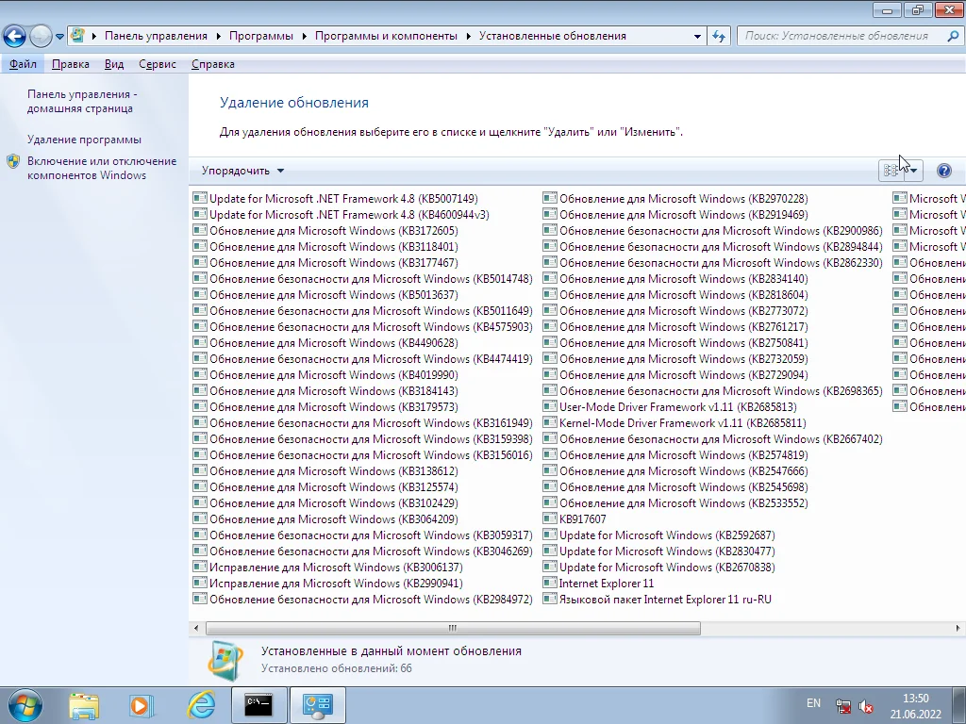Click the scroll right arrow
The width and height of the screenshot is (966, 724).
(958, 628)
